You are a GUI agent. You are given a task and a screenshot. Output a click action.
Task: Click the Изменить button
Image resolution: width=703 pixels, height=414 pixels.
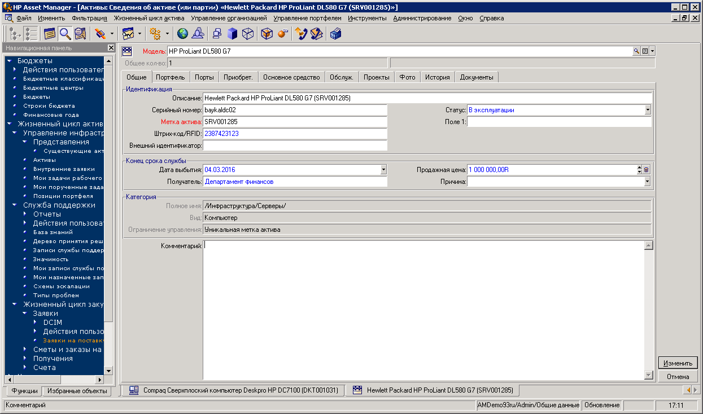pos(678,363)
